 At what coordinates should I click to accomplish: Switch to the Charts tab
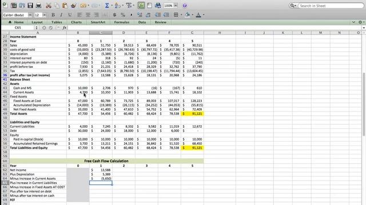point(76,22)
